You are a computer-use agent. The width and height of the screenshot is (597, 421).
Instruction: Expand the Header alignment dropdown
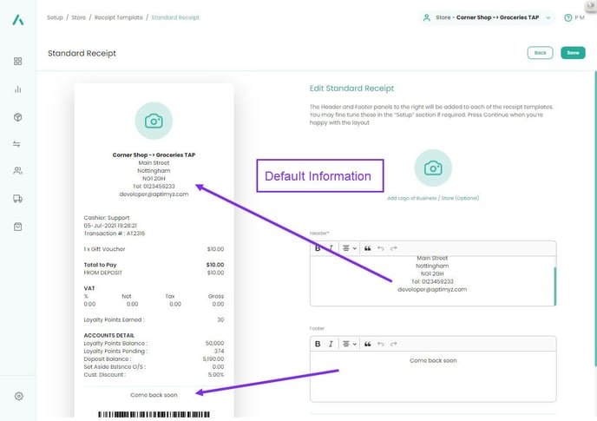(x=349, y=248)
